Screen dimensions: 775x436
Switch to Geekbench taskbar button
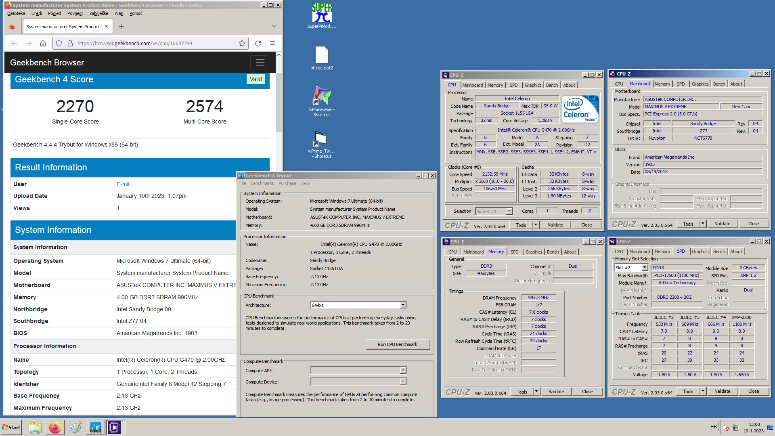pyautogui.click(x=95, y=428)
